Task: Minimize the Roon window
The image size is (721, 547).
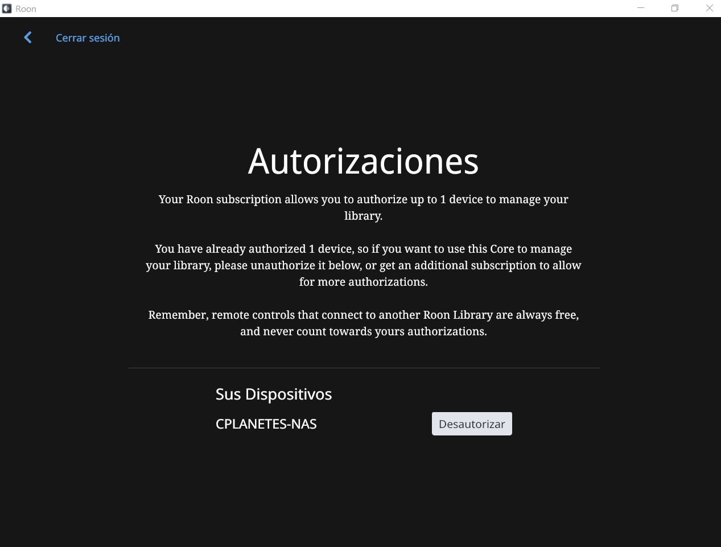Action: (641, 8)
